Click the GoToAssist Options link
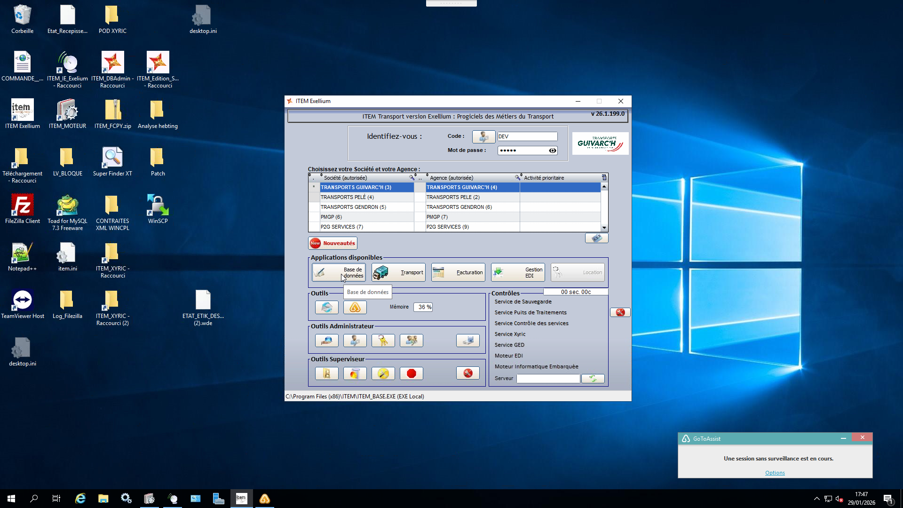The image size is (903, 508). (775, 473)
